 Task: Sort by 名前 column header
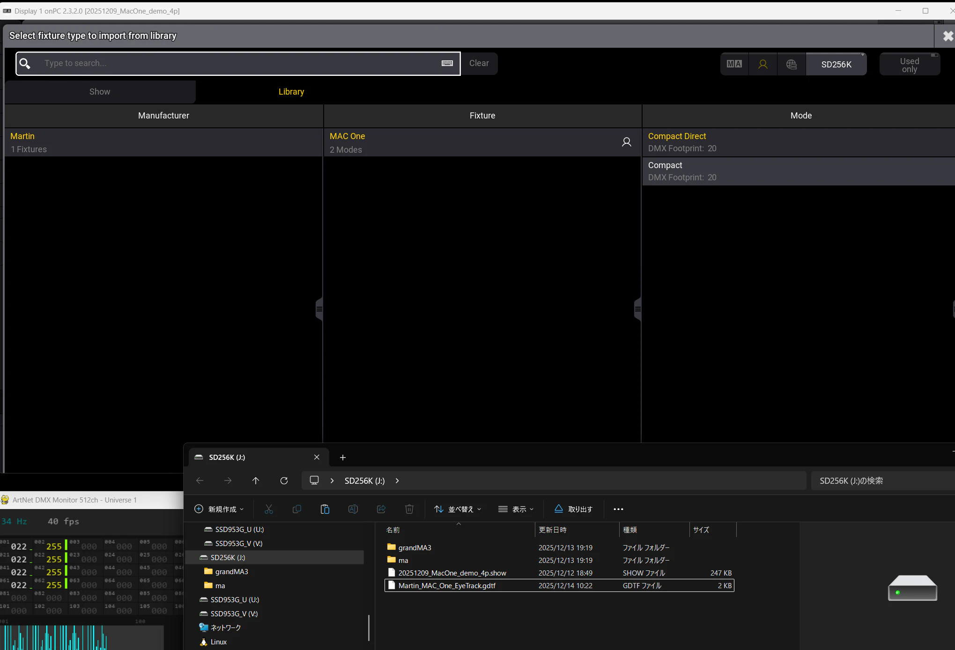click(459, 530)
